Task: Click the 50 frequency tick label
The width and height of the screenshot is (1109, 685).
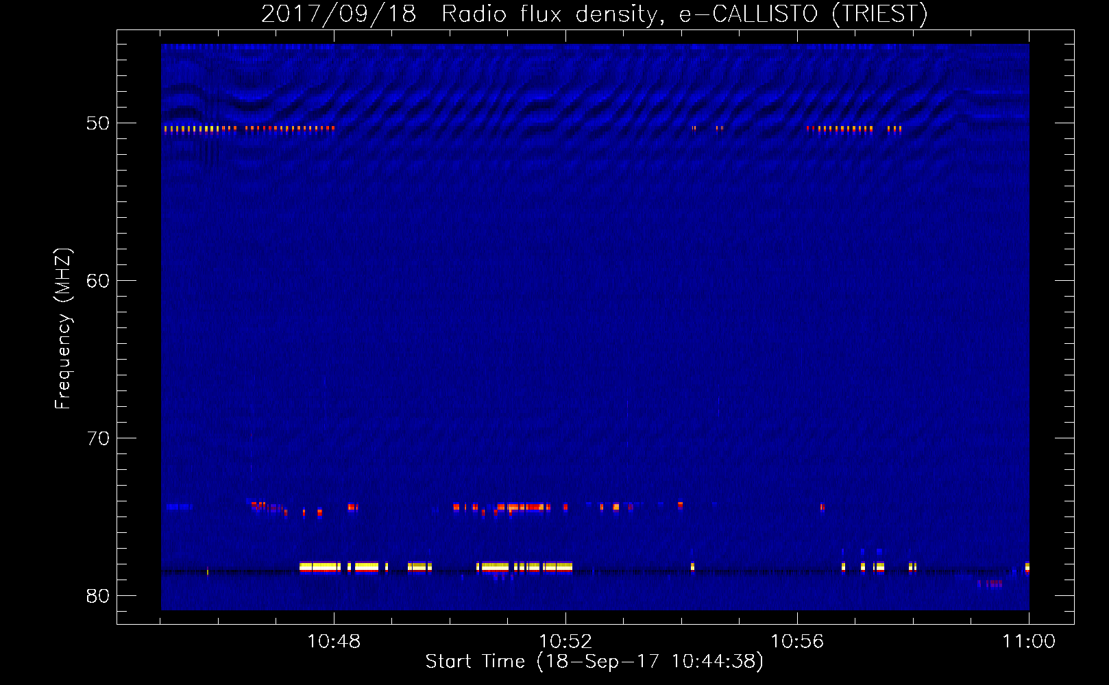Action: click(98, 123)
